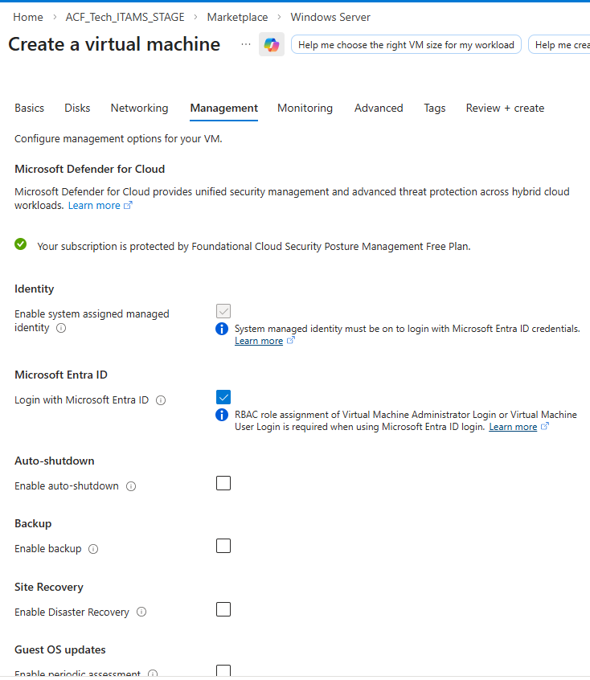
Task: Go to Marketplace breadcrumb
Action: 237,17
